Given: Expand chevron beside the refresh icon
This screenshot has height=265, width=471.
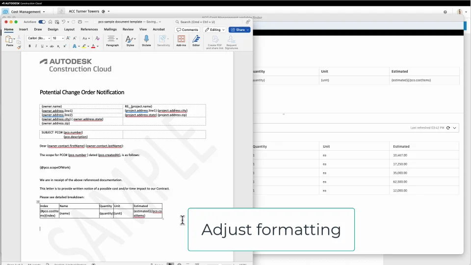Looking at the screenshot, I should [x=454, y=128].
